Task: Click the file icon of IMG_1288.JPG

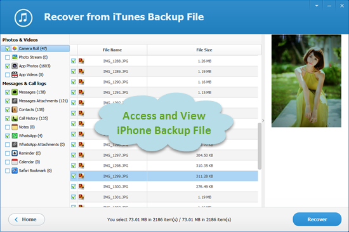Action: click(x=81, y=61)
